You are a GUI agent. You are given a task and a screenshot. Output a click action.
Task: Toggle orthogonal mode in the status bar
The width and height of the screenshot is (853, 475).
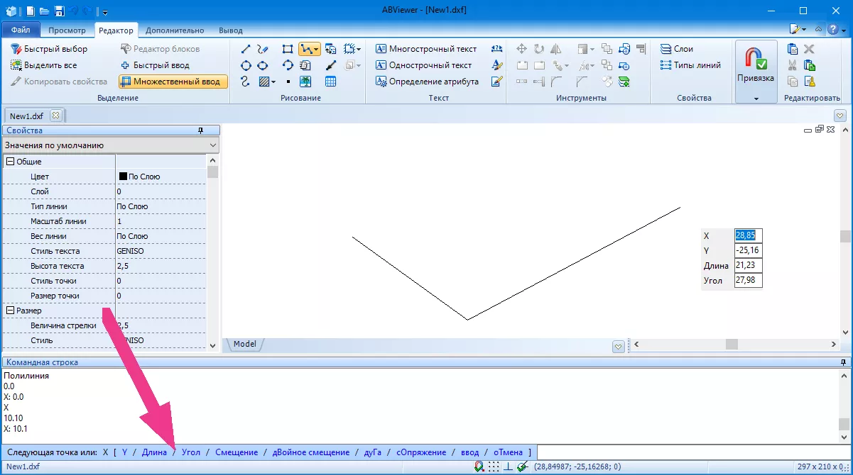click(508, 466)
